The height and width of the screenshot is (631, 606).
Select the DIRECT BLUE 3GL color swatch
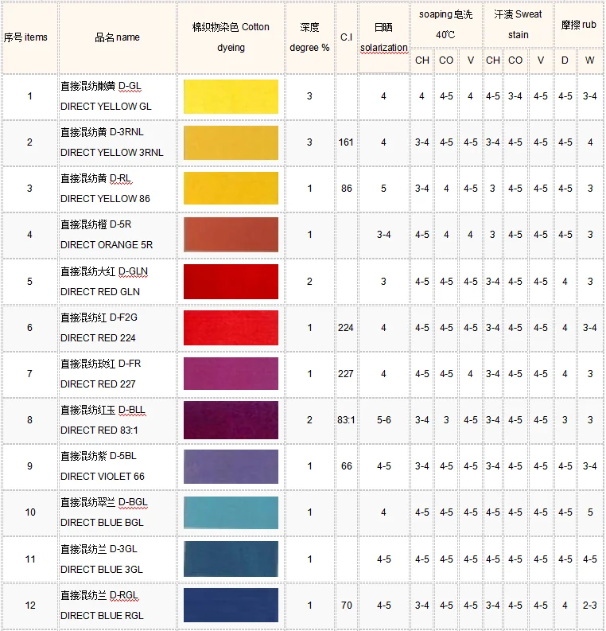(x=231, y=559)
